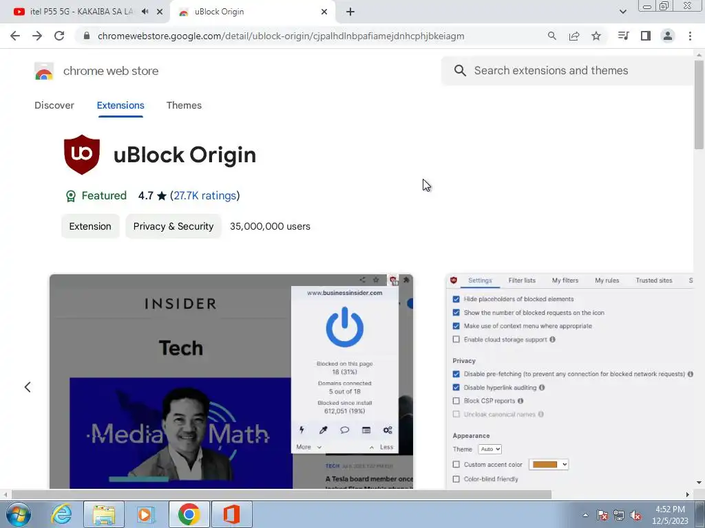Open My filters tab in screenshot
This screenshot has height=528, width=705.
pyautogui.click(x=565, y=280)
